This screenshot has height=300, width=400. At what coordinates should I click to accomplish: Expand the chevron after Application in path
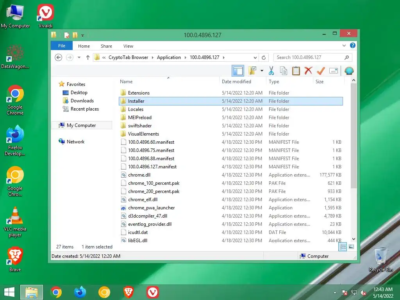click(x=186, y=57)
